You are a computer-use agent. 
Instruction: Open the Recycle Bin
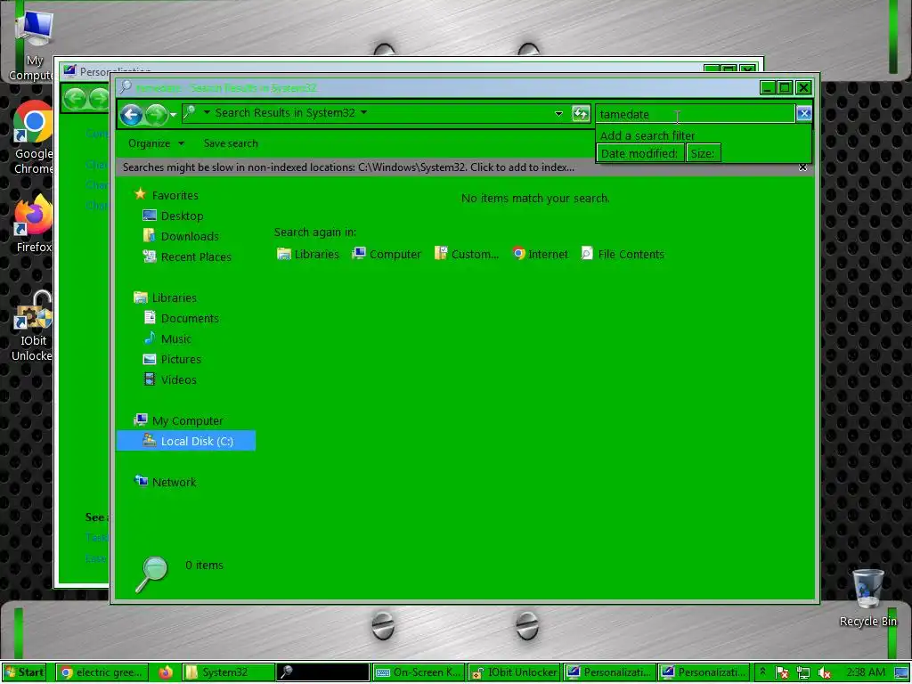point(867,599)
